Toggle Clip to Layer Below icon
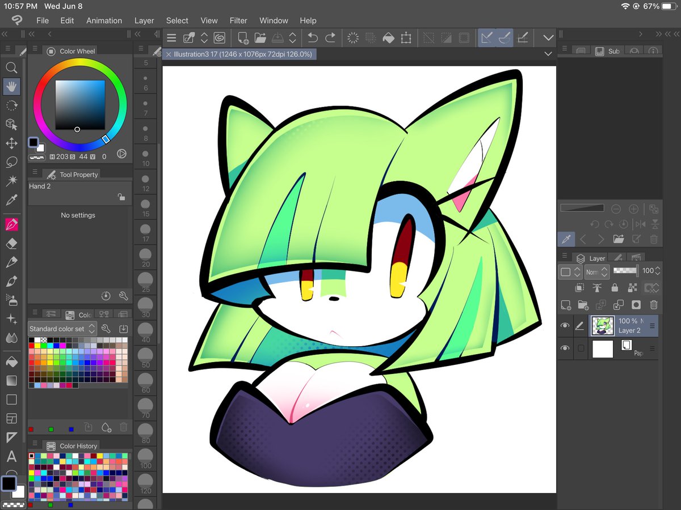681x510 pixels. point(579,288)
